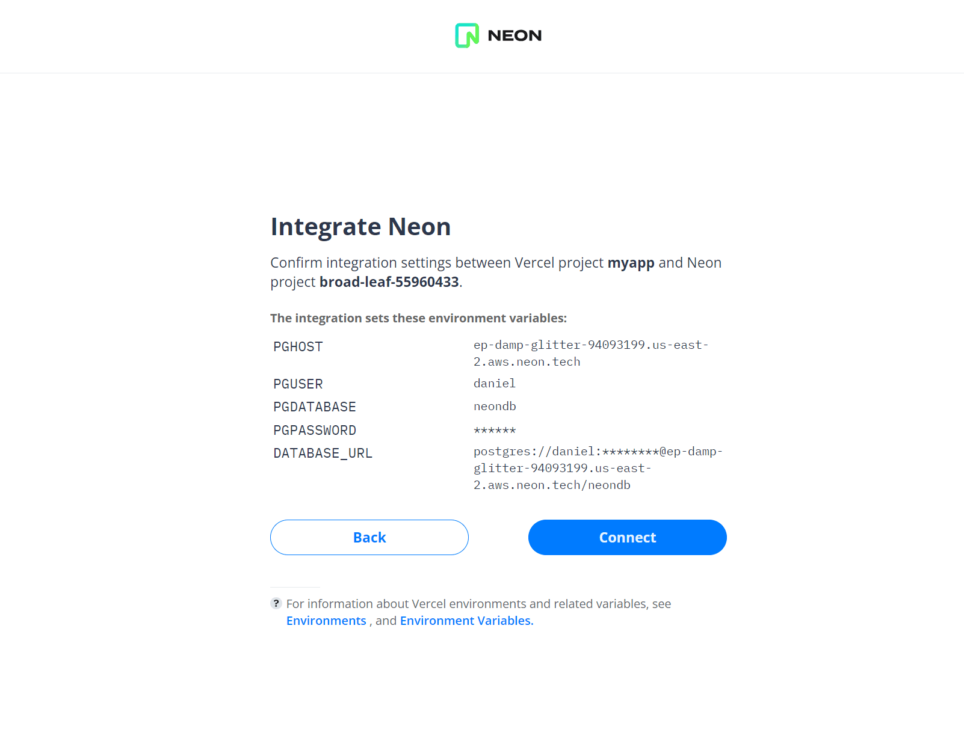
Task: Select the DATABASE_URL variable name
Action: coord(323,453)
